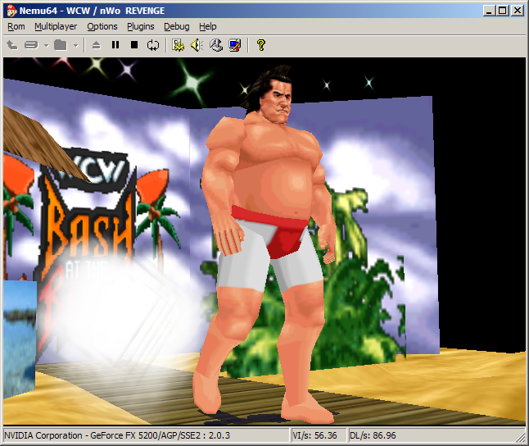529x446 pixels.
Task: Click the yellow question mark help icon
Action: click(x=260, y=45)
